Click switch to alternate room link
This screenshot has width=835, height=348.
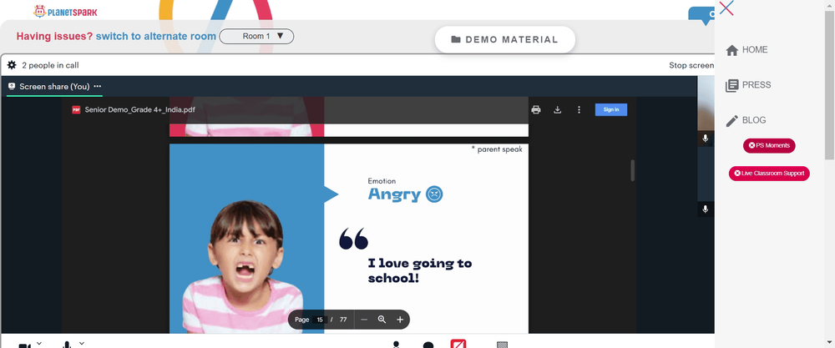[x=156, y=36]
